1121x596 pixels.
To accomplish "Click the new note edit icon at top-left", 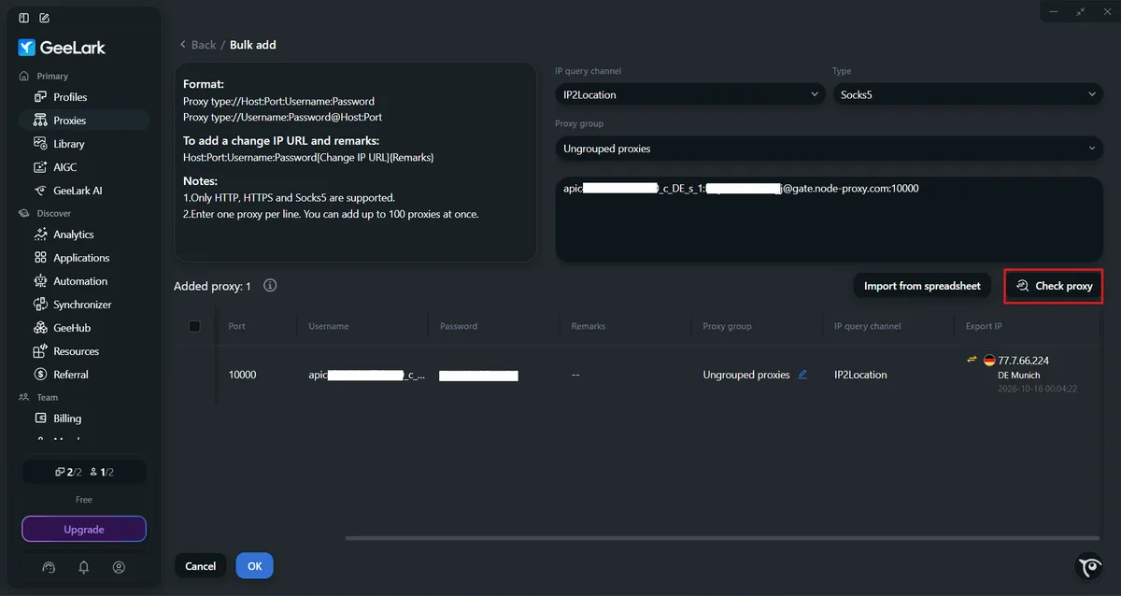I will (x=45, y=18).
